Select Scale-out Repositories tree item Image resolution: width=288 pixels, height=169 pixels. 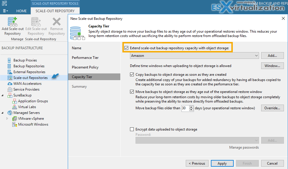tap(30, 78)
